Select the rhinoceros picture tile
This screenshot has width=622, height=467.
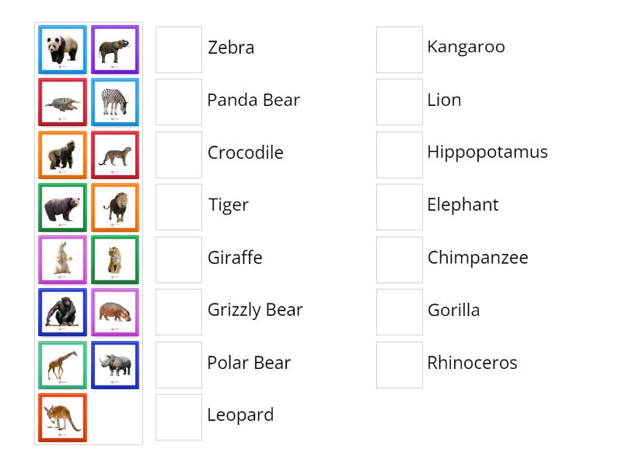115,363
